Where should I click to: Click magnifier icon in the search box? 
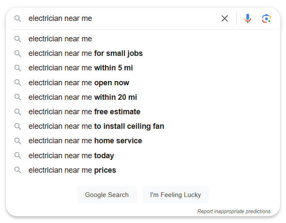coord(17,19)
